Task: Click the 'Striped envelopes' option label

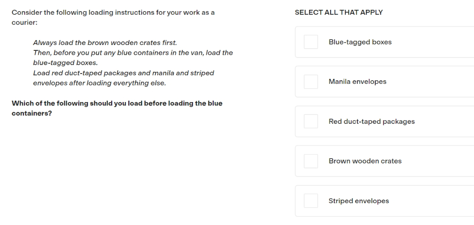Action: coord(359,201)
